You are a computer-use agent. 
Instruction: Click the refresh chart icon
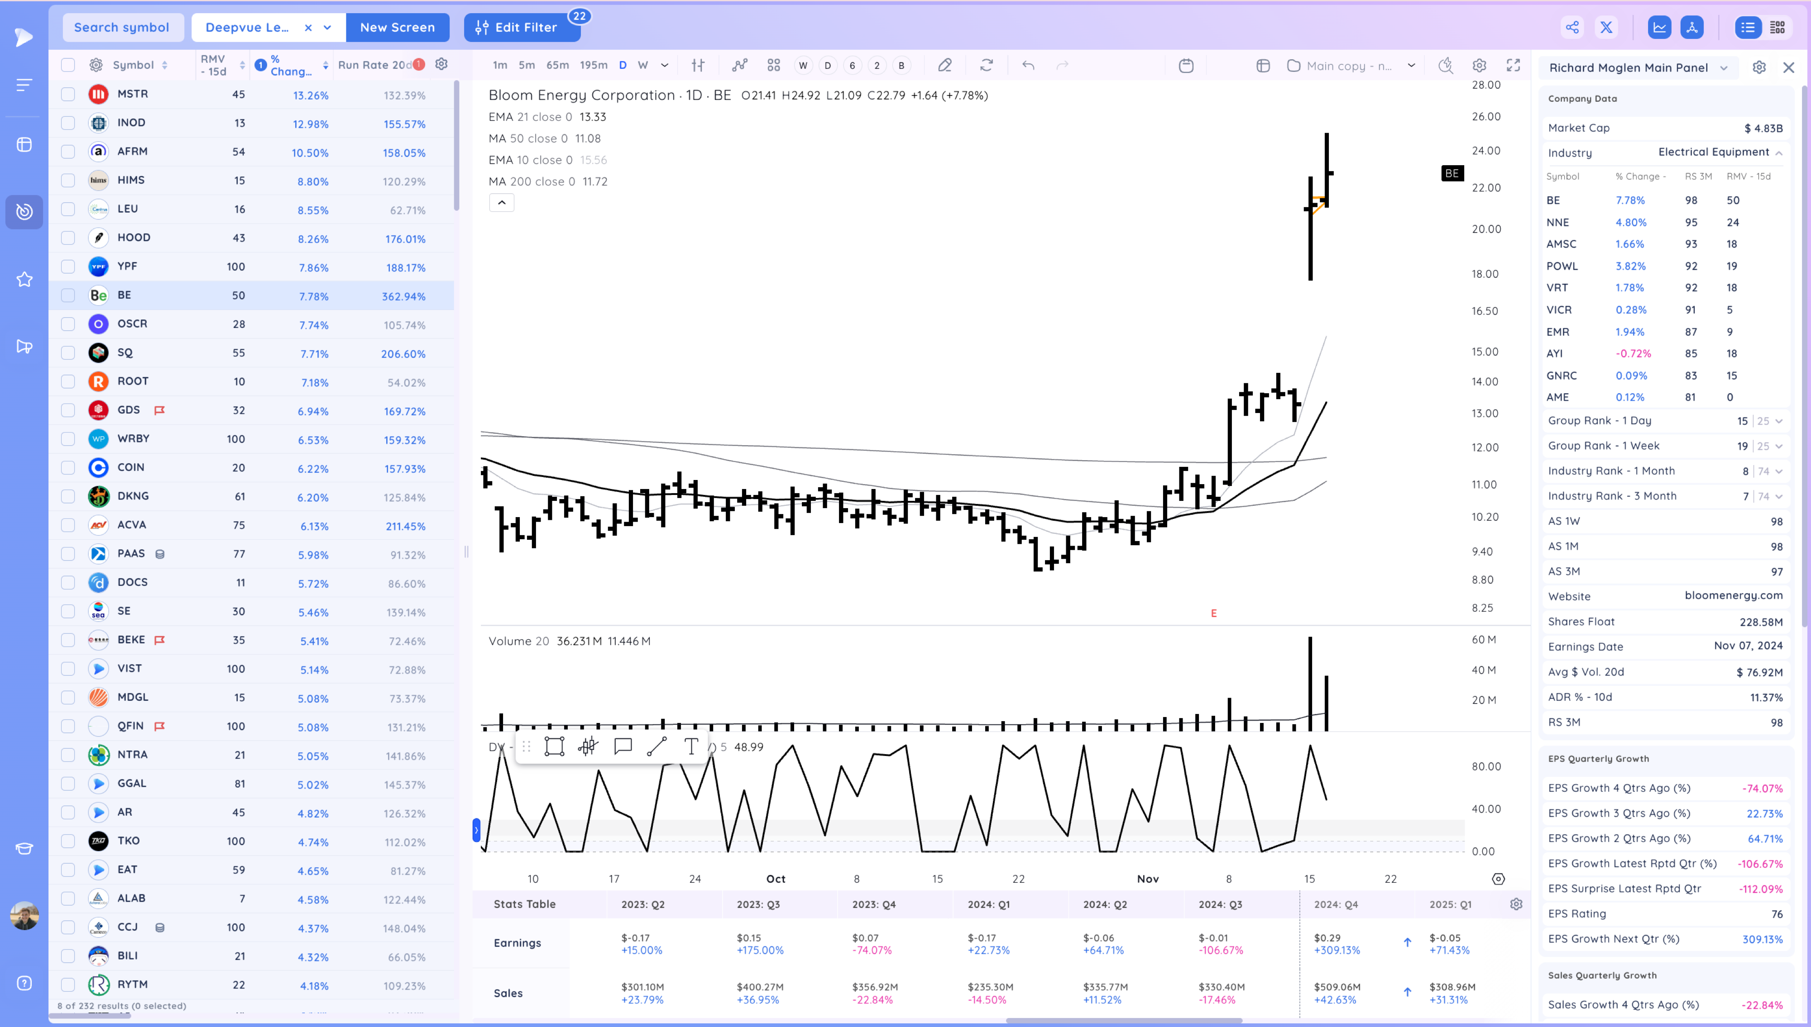tap(987, 66)
